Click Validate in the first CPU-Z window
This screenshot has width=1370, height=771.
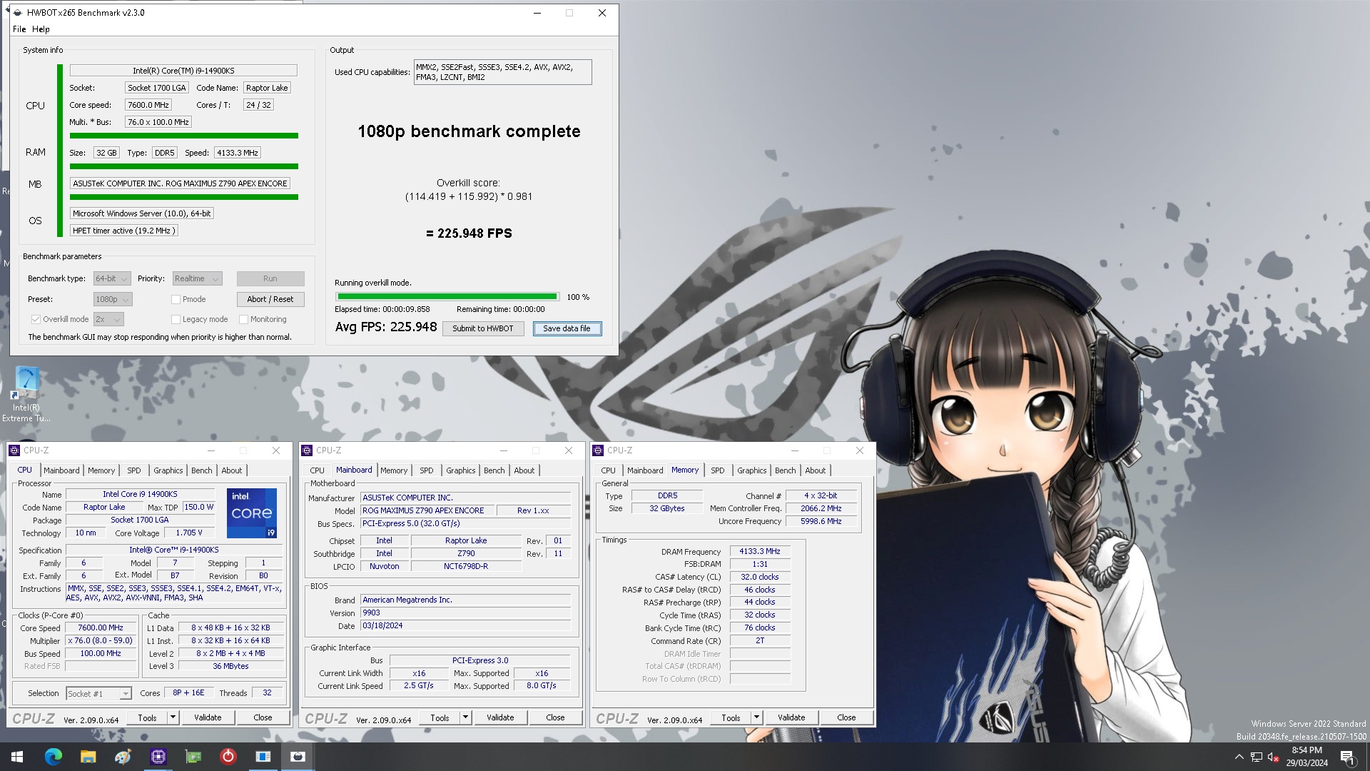tap(208, 717)
